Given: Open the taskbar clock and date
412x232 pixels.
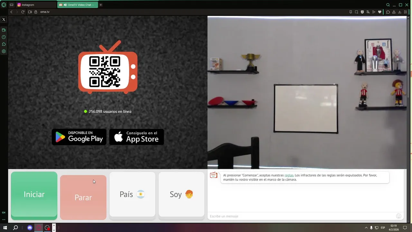Looking at the screenshot, I should (394, 228).
